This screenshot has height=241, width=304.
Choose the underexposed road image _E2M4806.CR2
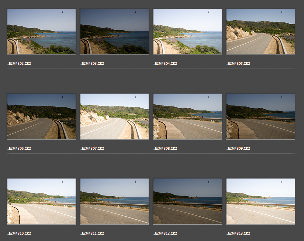coord(41,116)
